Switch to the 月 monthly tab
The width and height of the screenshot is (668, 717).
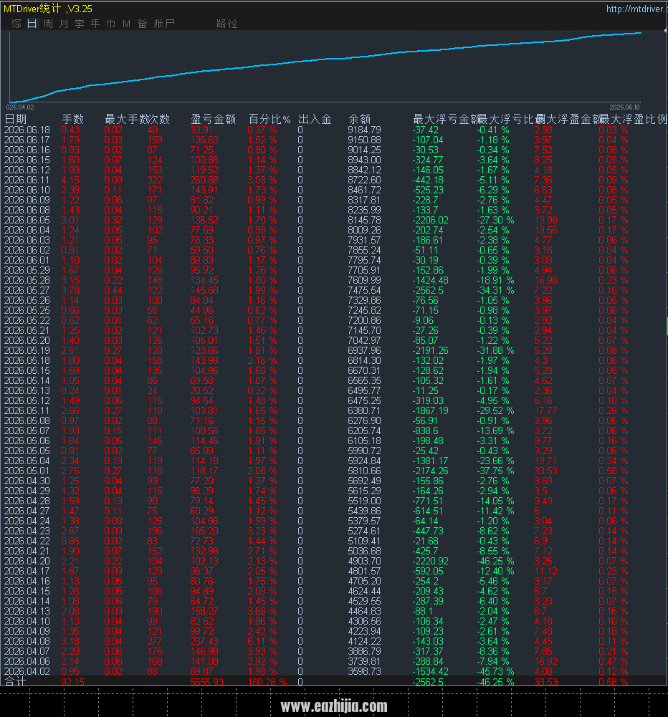click(x=64, y=24)
